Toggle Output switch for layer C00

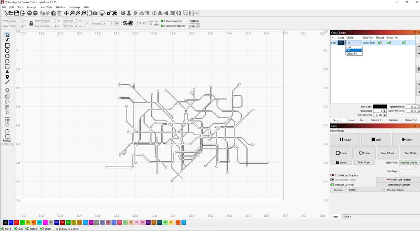pos(379,43)
